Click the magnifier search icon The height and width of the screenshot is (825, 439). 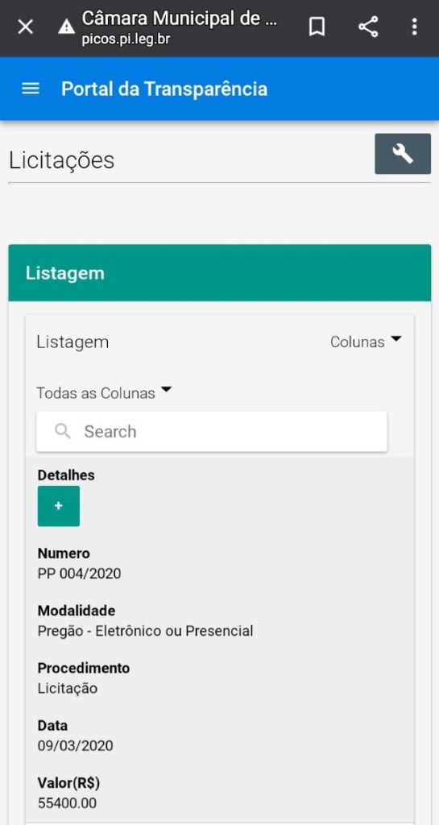(63, 432)
